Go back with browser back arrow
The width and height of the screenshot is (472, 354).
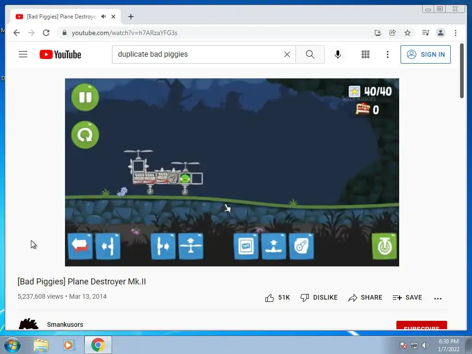17,33
